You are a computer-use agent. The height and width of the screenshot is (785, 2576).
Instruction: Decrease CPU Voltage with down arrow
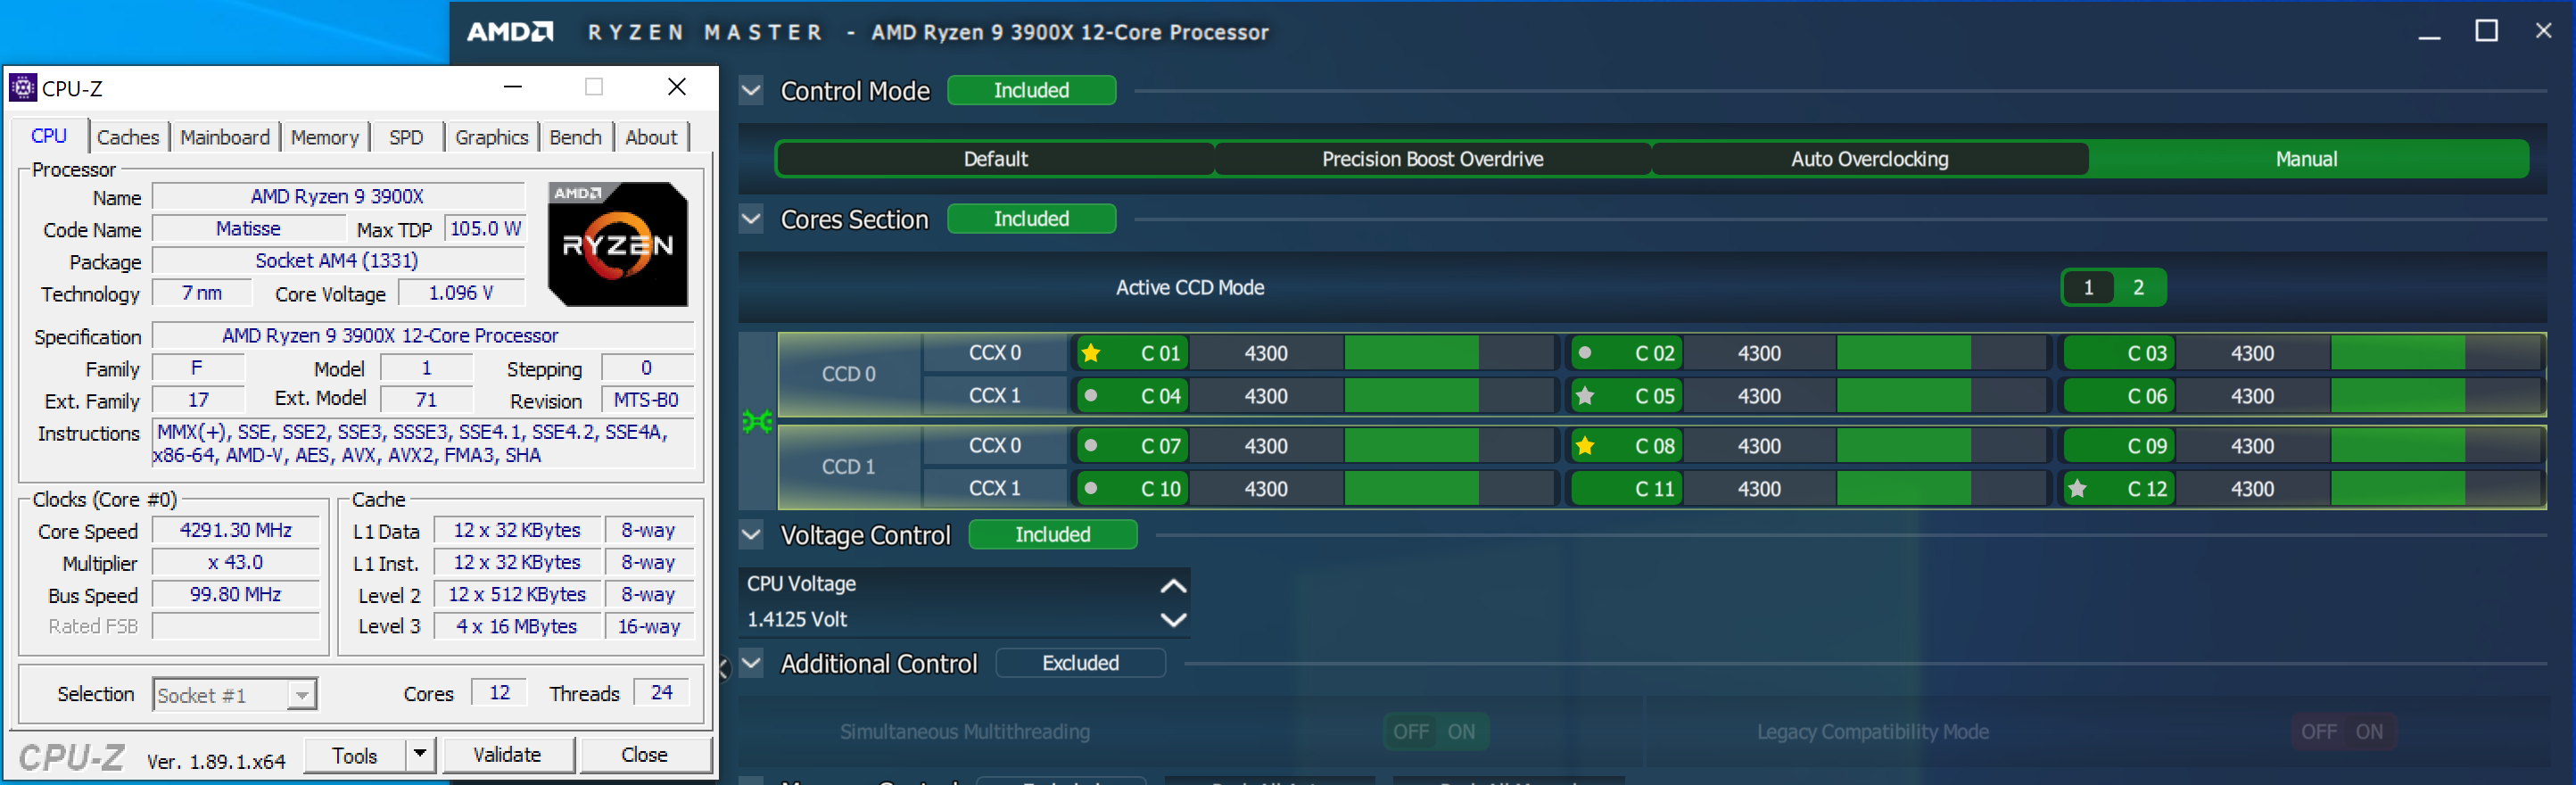point(1173,619)
